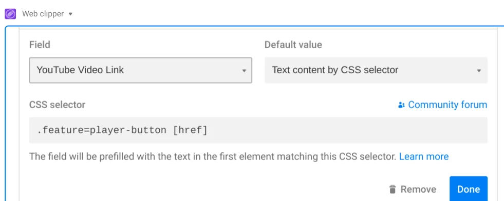The height and width of the screenshot is (201, 504).
Task: Open the Learn more link
Action: tap(424, 157)
